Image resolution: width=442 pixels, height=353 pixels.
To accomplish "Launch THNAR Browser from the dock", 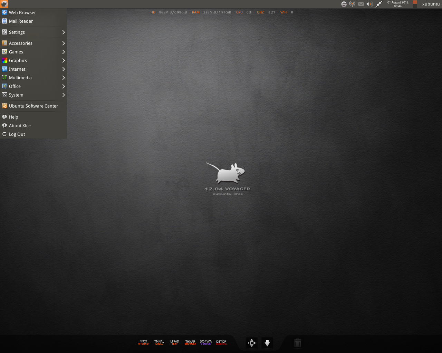I will tap(190, 342).
